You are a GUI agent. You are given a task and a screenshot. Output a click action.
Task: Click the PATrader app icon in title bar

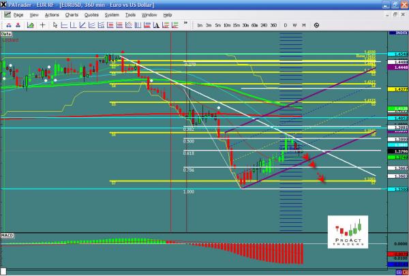tap(4, 4)
